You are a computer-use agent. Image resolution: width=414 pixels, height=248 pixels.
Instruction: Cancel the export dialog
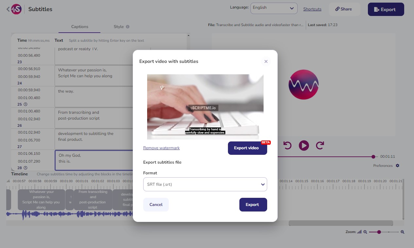click(156, 205)
